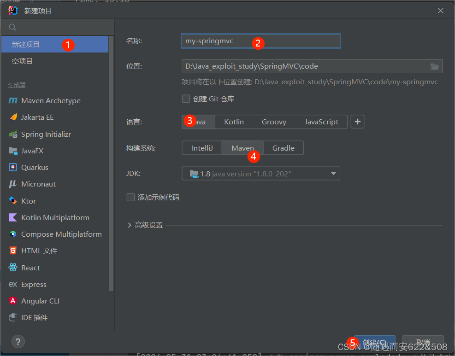Select the Angular CLI generator

(x=40, y=301)
